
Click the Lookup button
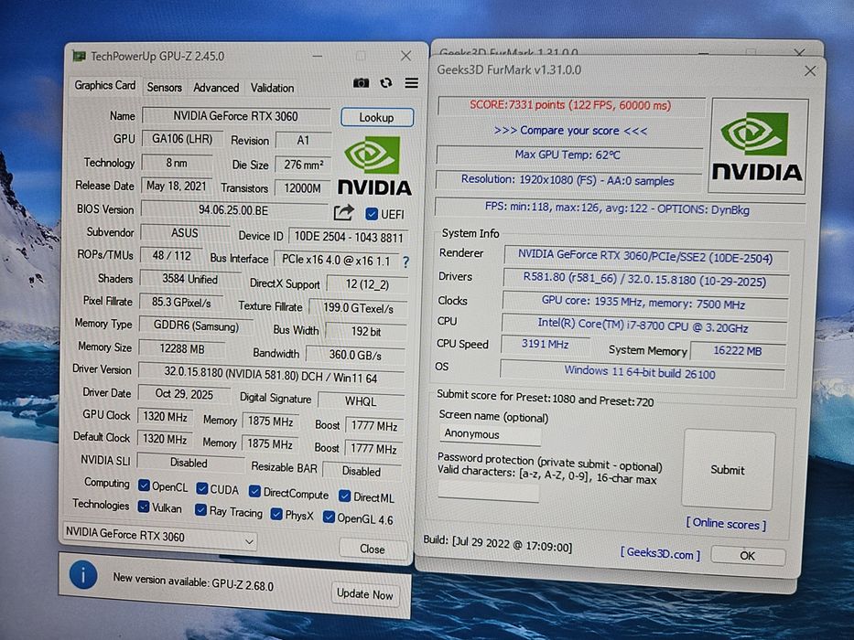[x=377, y=118]
